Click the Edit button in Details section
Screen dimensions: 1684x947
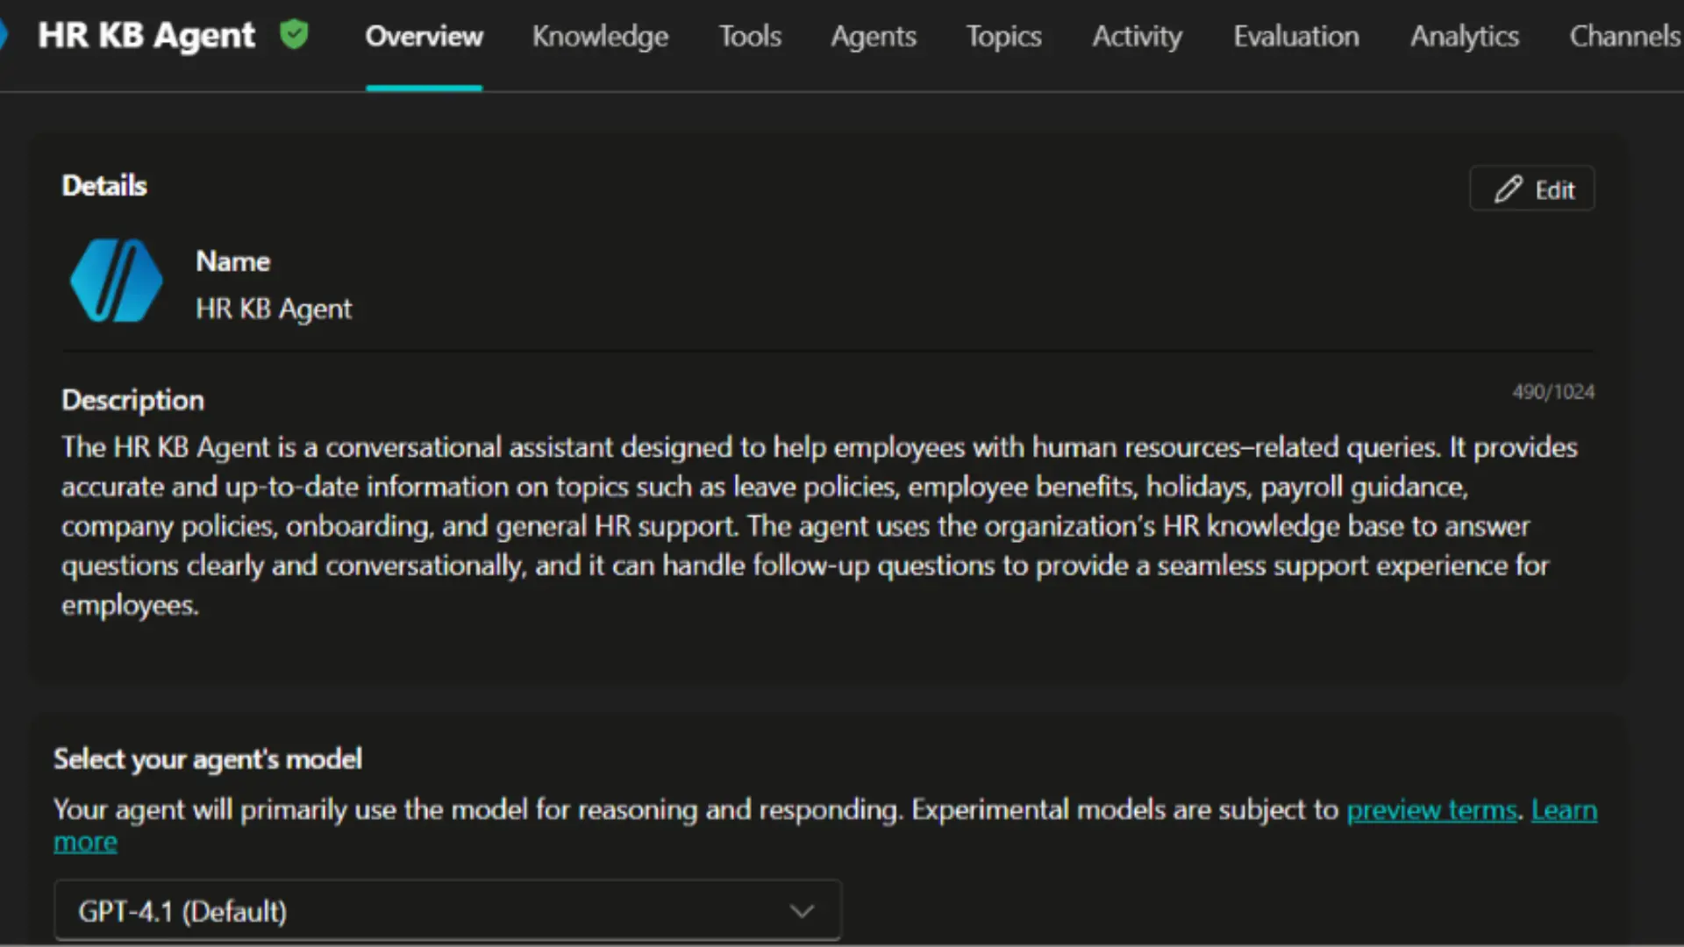pyautogui.click(x=1531, y=189)
